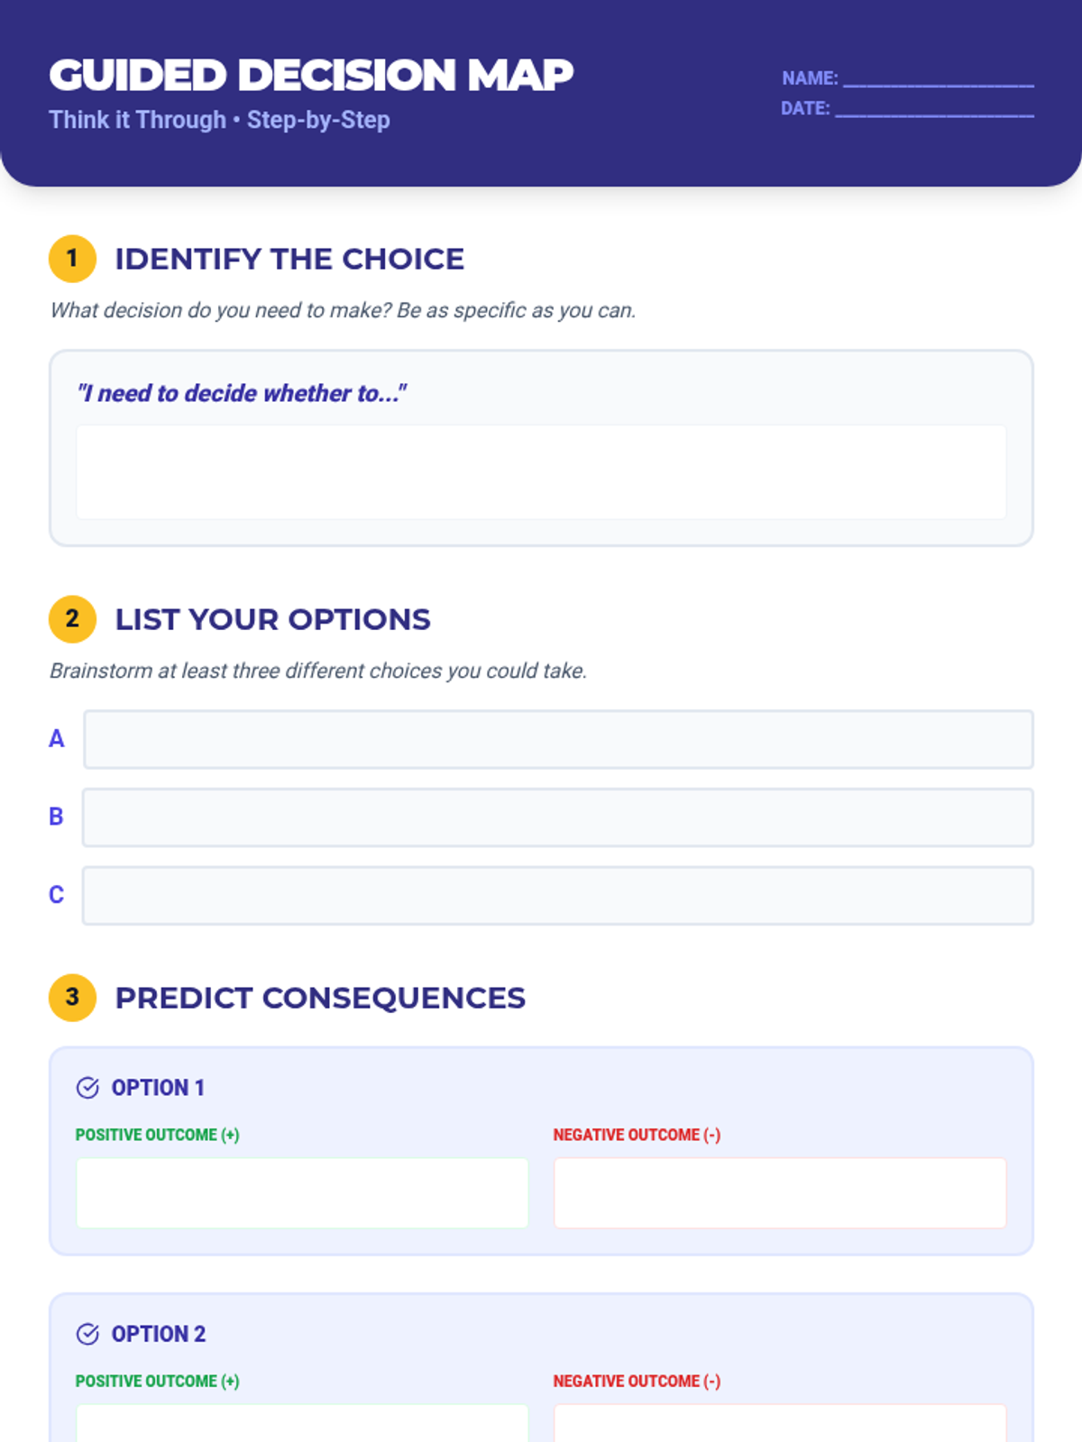Click the option A input field
The width and height of the screenshot is (1082, 1442).
pyautogui.click(x=558, y=740)
